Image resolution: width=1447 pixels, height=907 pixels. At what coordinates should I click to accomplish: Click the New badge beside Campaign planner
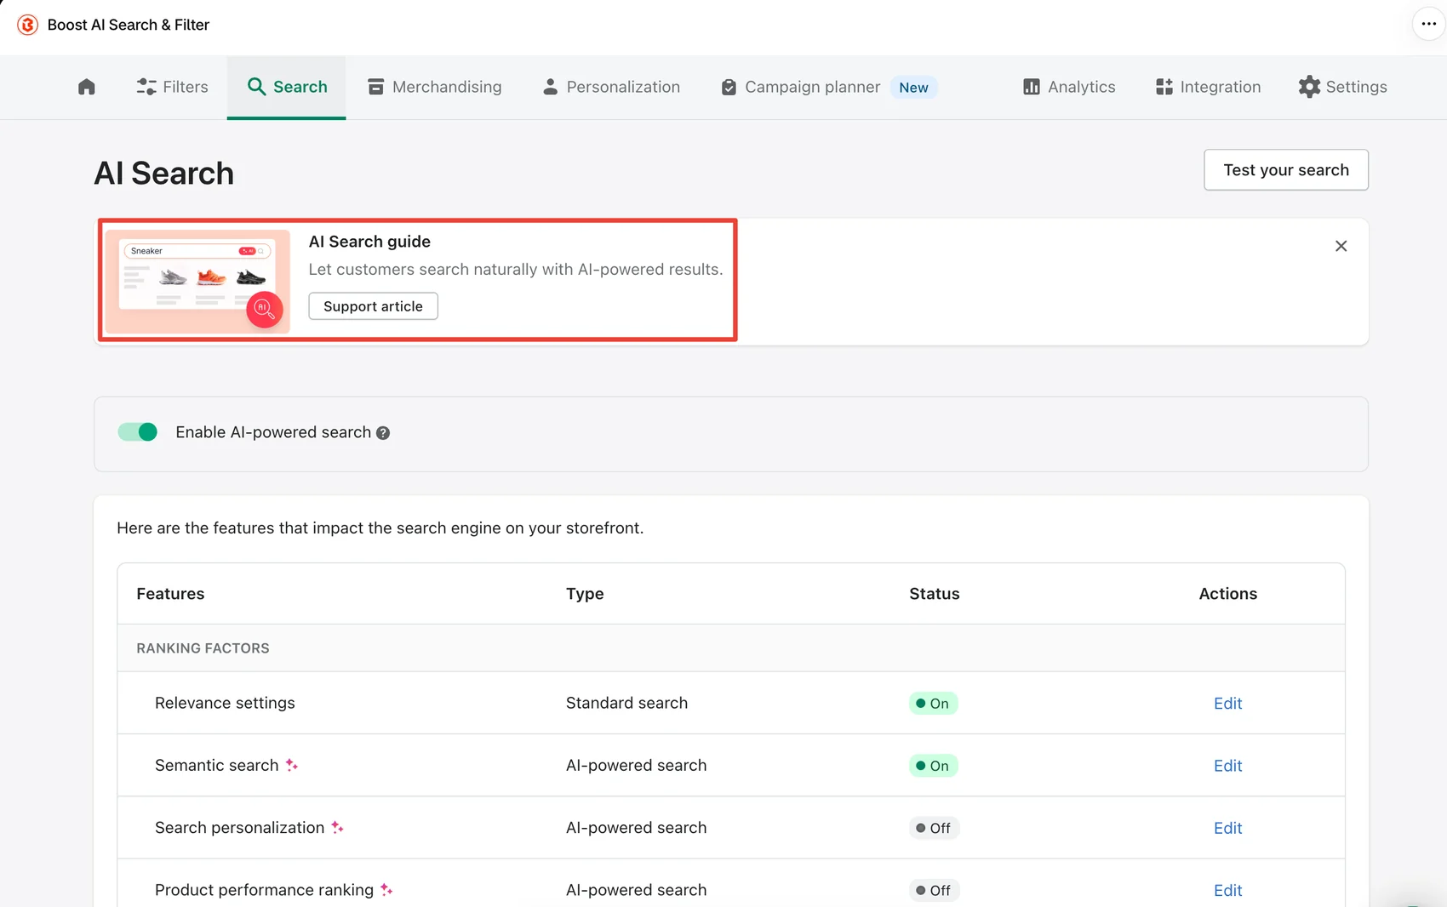tap(913, 87)
